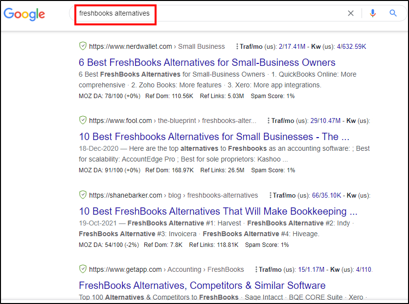
Task: Click the shield icon next to fool.com
Action: click(x=83, y=121)
